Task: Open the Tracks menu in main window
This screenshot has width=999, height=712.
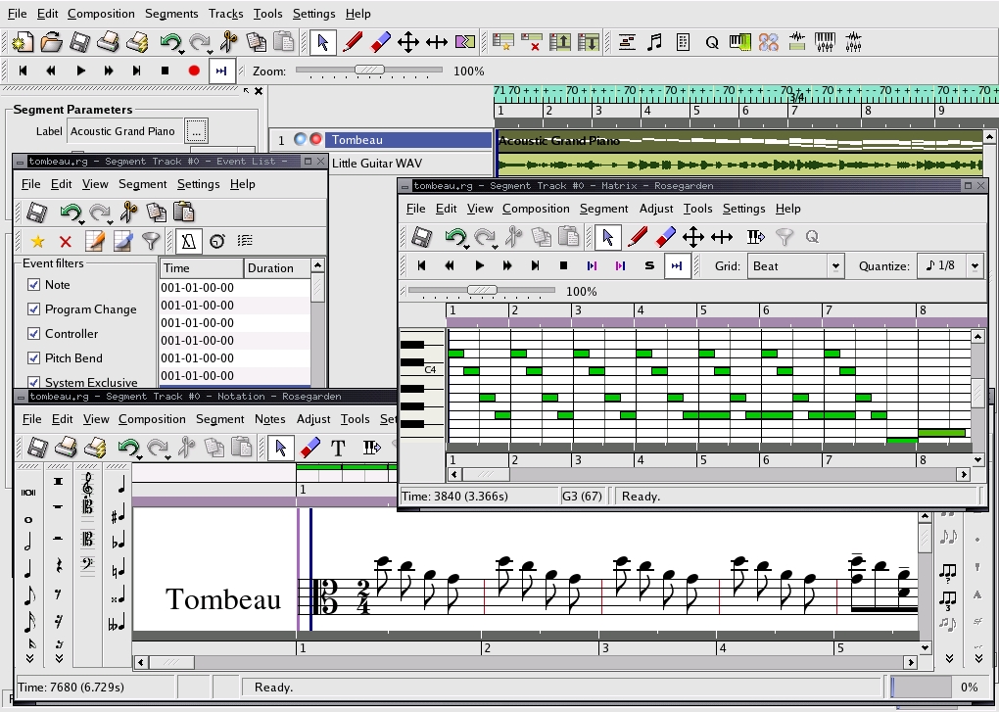Action: click(x=225, y=14)
